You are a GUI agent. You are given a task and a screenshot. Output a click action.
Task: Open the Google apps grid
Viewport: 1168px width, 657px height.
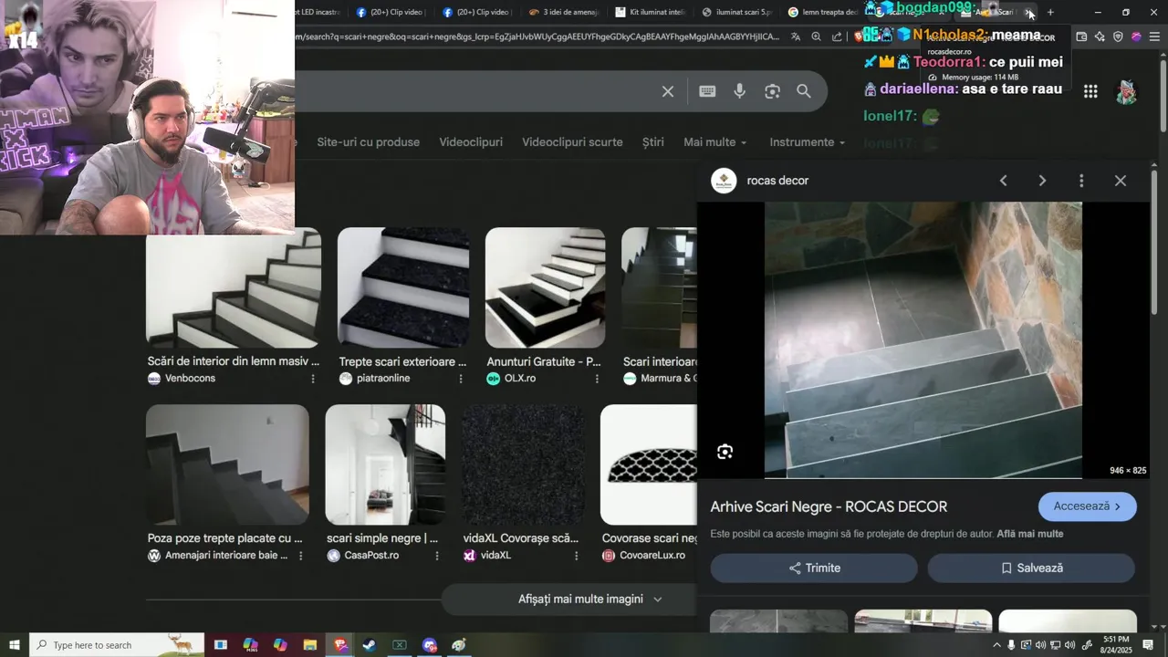click(1090, 91)
